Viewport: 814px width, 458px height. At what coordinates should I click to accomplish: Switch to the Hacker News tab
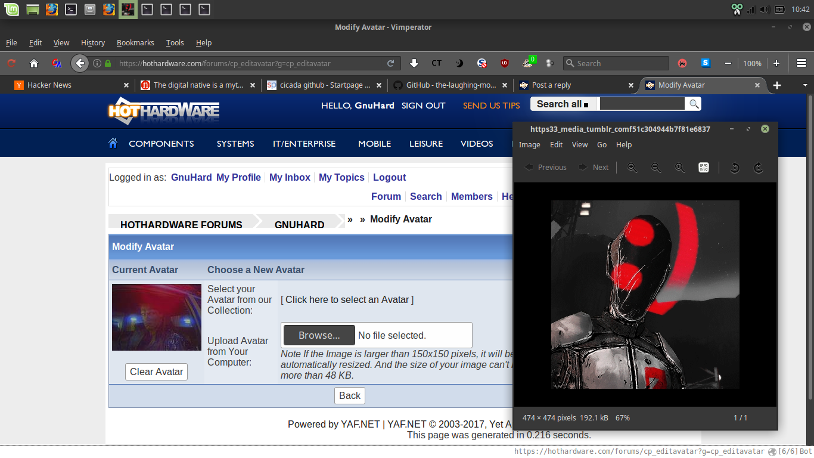tap(72, 85)
